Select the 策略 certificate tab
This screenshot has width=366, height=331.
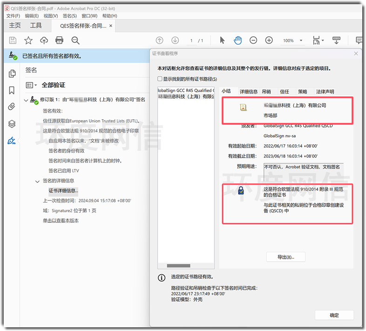point(303,92)
